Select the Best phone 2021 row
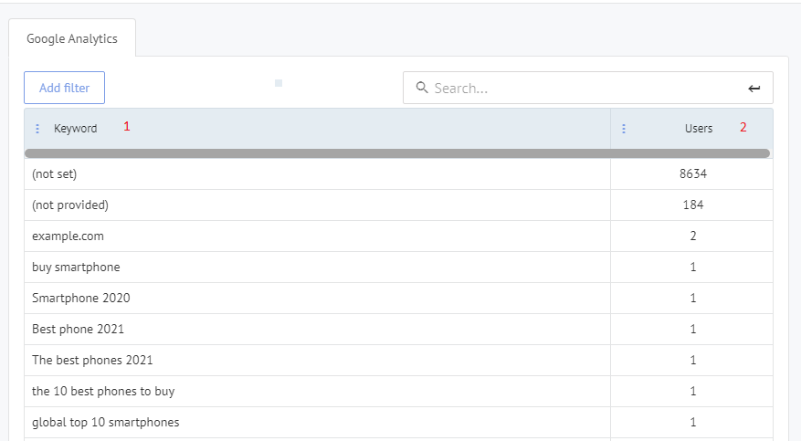801x441 pixels. pyautogui.click(x=398, y=330)
